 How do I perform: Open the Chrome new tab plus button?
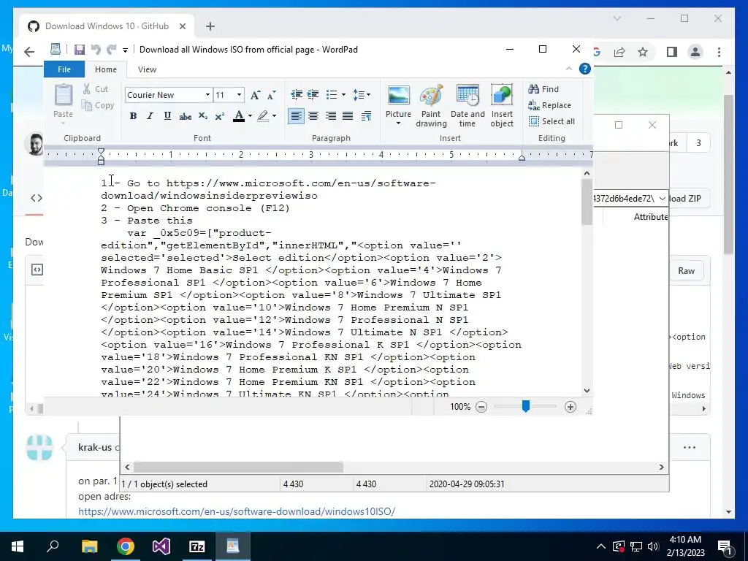pos(210,26)
